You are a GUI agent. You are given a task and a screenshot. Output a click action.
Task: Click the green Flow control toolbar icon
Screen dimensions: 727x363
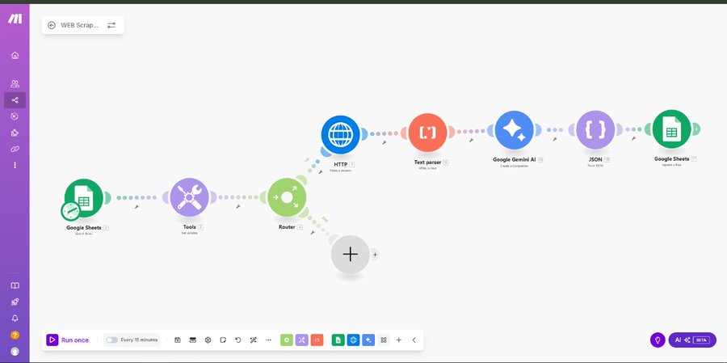[x=287, y=340]
